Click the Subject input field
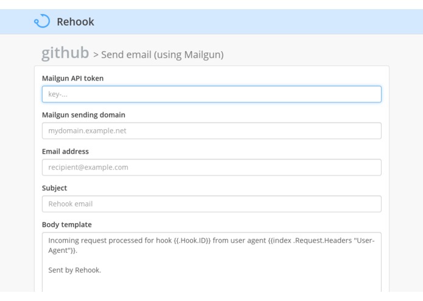Screen dimensions: 423x301 [x=212, y=204]
